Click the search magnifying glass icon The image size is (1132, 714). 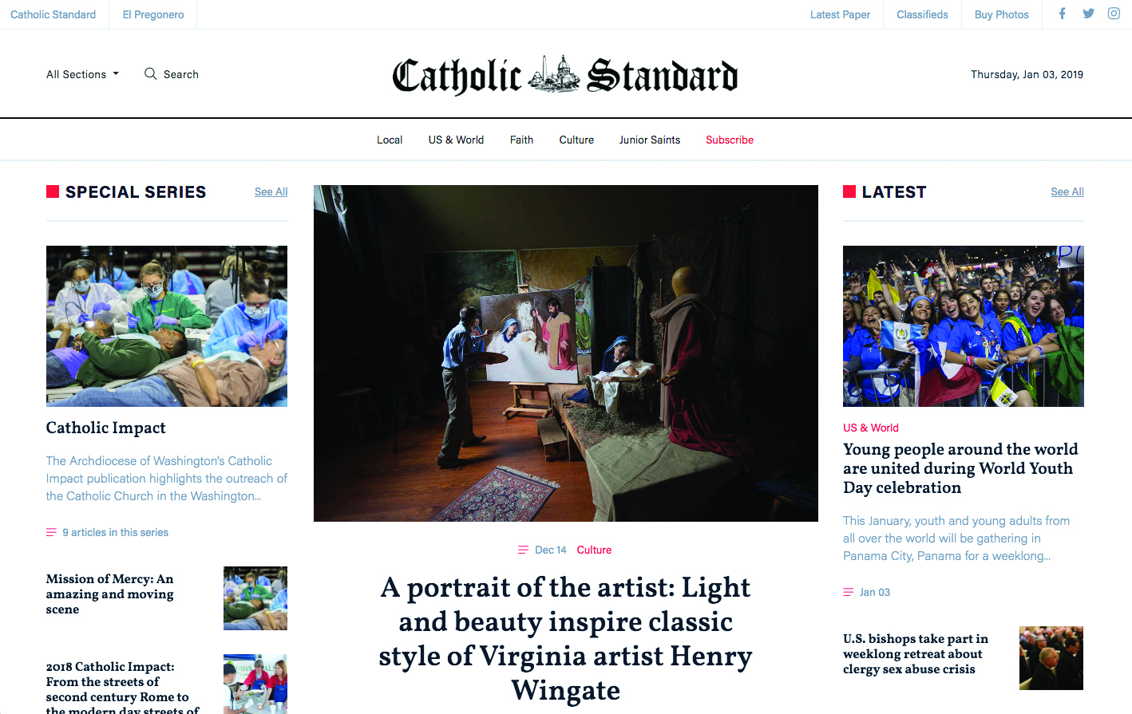pyautogui.click(x=150, y=73)
